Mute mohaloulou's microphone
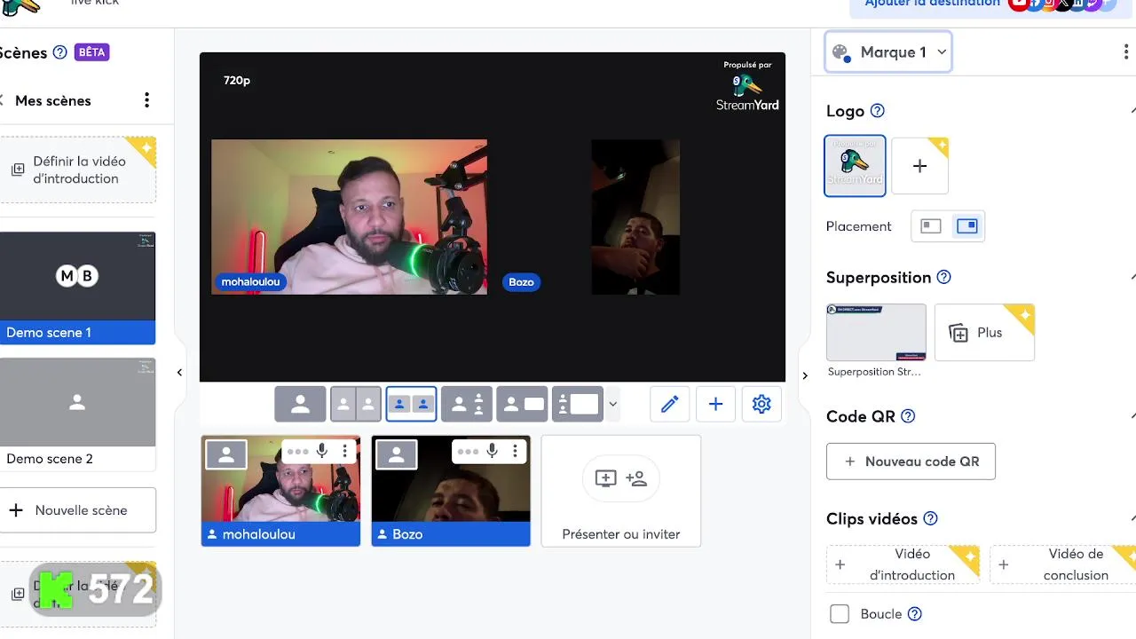 pyautogui.click(x=323, y=452)
